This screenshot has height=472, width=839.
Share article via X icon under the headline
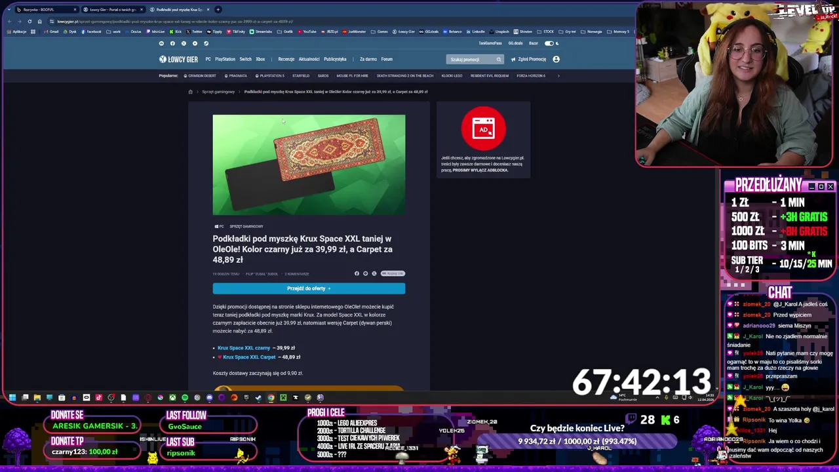tap(374, 273)
